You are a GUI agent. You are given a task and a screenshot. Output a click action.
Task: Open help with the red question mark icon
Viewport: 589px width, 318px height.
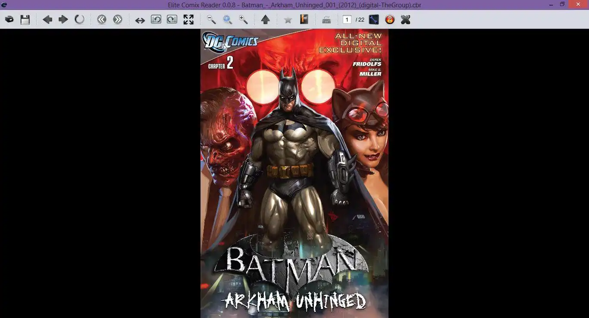(x=390, y=19)
